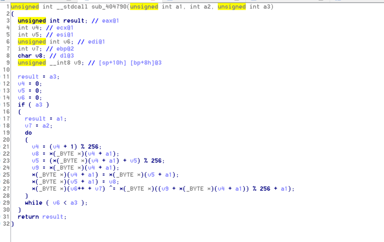This screenshot has width=384, height=242.
Task: Select variable v7 in 'int v7' declaration
Action: [35, 49]
